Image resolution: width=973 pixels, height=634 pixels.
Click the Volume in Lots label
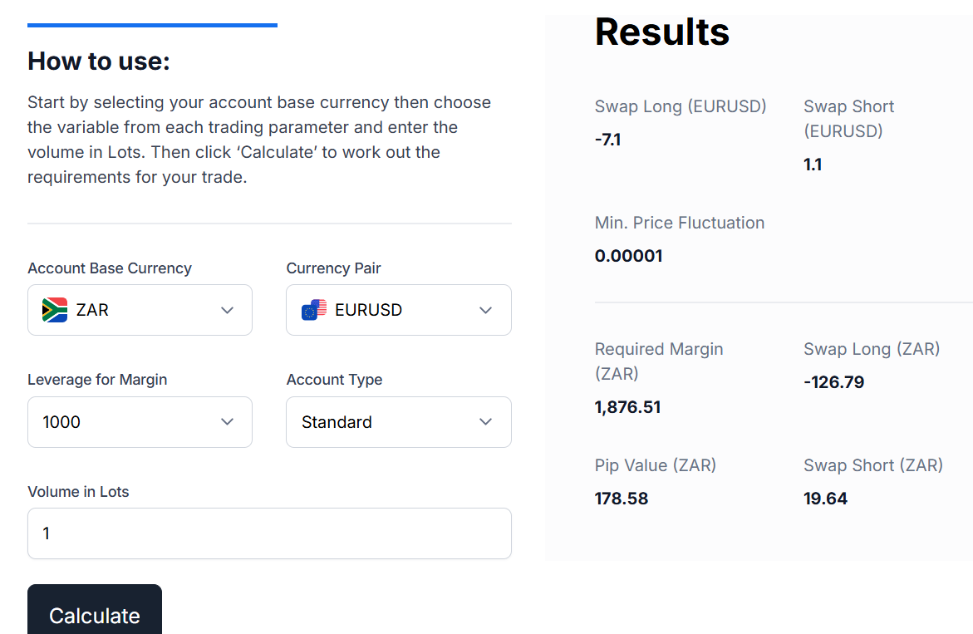[x=78, y=492]
